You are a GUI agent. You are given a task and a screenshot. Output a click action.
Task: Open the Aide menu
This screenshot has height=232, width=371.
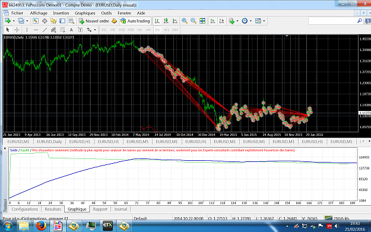tap(141, 13)
